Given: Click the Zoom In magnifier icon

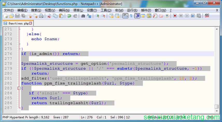Looking at the screenshot, I should pyautogui.click(x=97, y=16).
